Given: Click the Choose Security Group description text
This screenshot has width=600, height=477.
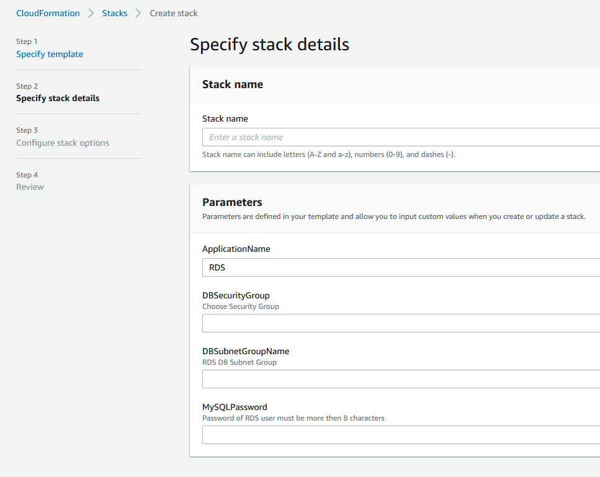Looking at the screenshot, I should [241, 306].
